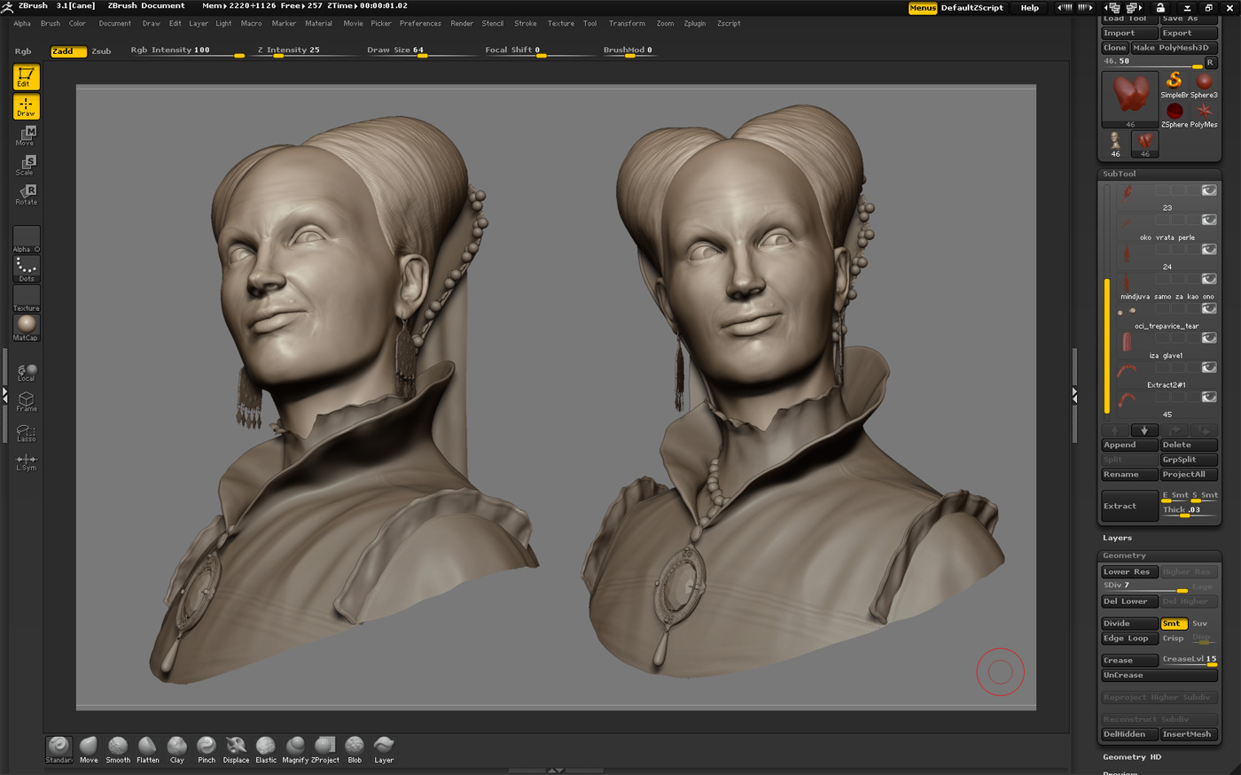Hide oci_trepavice_tear subtool
The width and height of the screenshot is (1241, 775).
1209,308
